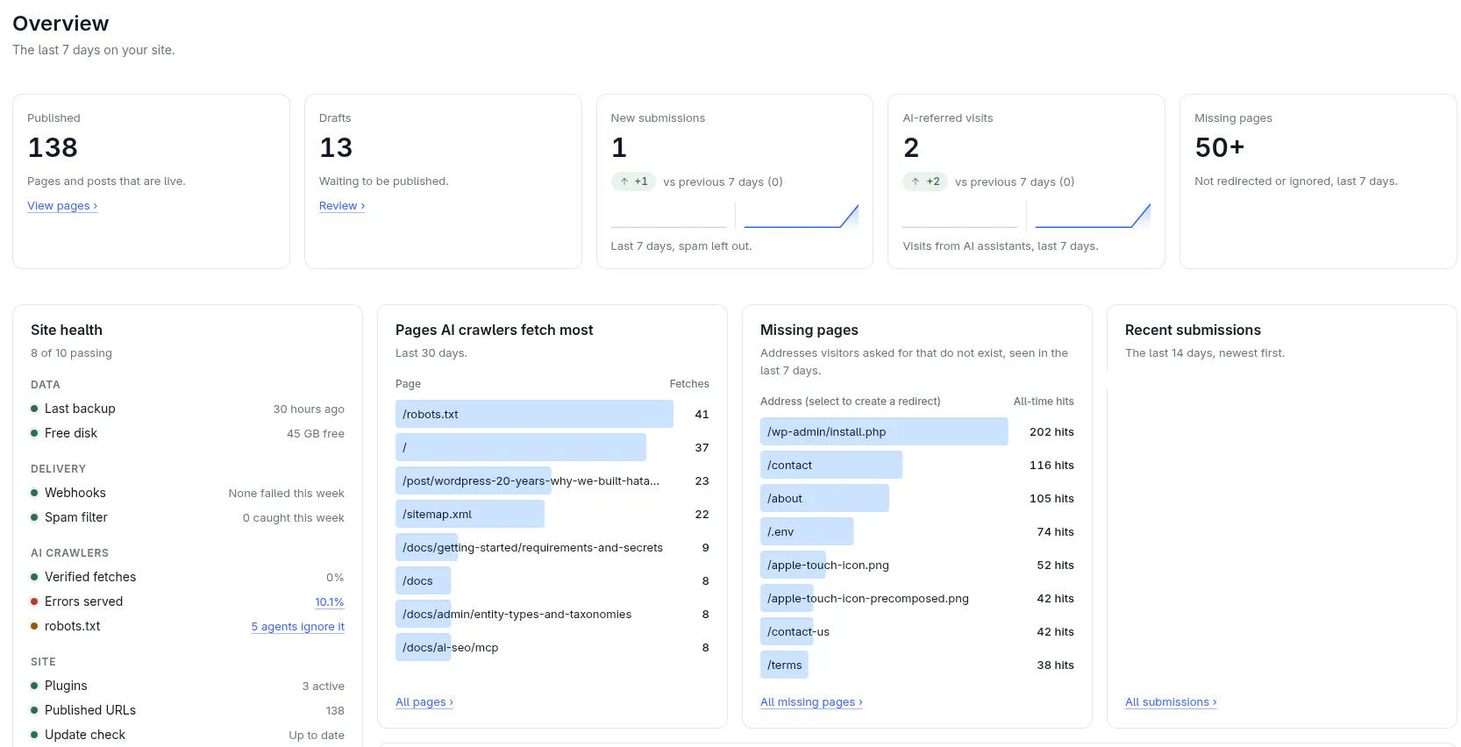This screenshot has height=747, width=1461.
Task: Click the Last backup health row label
Action: point(80,409)
